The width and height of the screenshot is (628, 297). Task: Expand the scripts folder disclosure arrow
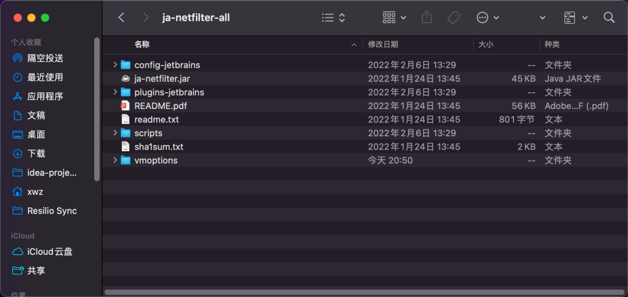point(115,133)
